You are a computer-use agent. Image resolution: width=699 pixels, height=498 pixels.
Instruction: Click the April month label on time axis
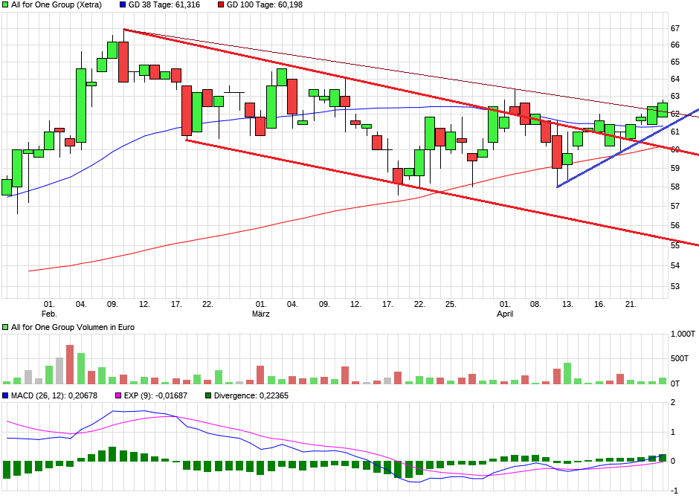tap(505, 314)
